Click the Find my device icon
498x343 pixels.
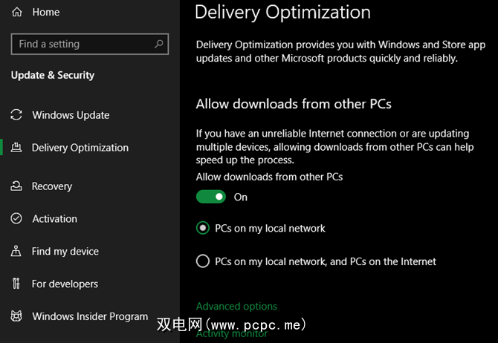(x=17, y=252)
